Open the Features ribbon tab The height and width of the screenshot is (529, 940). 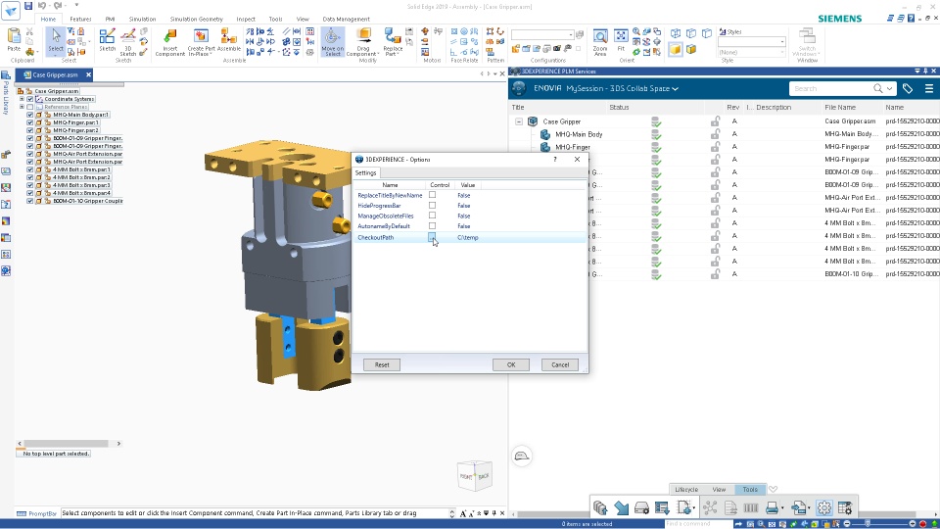[80, 20]
